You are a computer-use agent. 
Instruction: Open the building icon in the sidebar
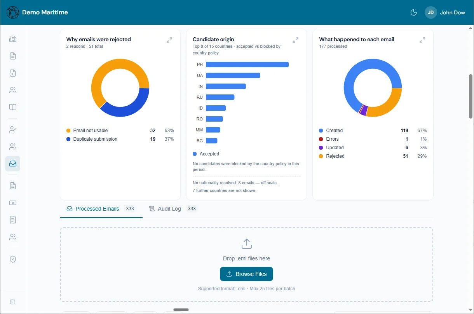pyautogui.click(x=13, y=39)
